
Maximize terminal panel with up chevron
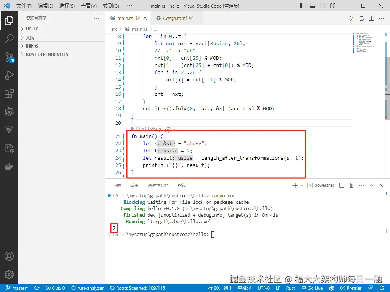[371, 185]
